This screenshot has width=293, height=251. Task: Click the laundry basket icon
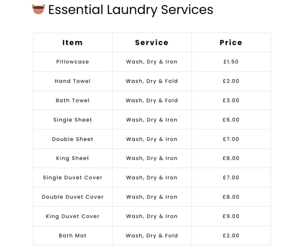38,9
